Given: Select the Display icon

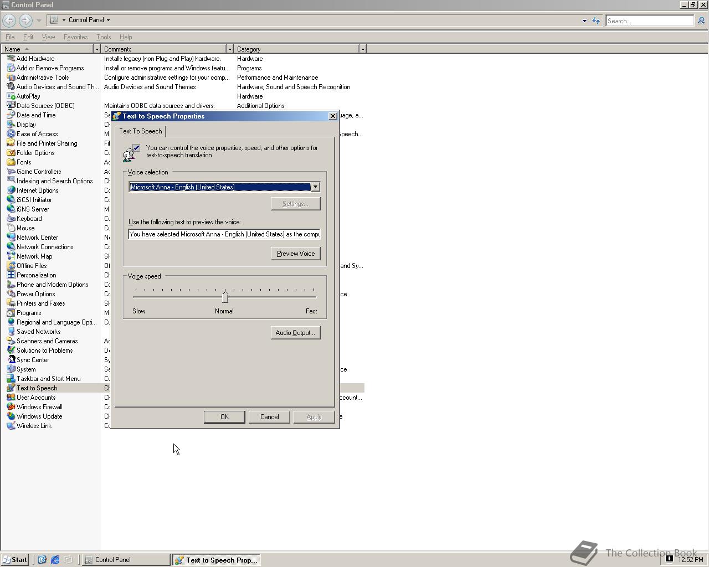Looking at the screenshot, I should click(x=11, y=125).
